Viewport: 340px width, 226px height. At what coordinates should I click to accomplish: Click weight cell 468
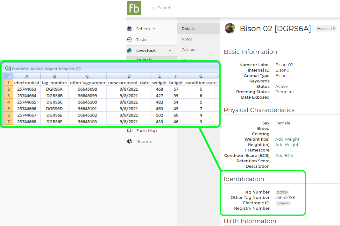pyautogui.click(x=159, y=89)
